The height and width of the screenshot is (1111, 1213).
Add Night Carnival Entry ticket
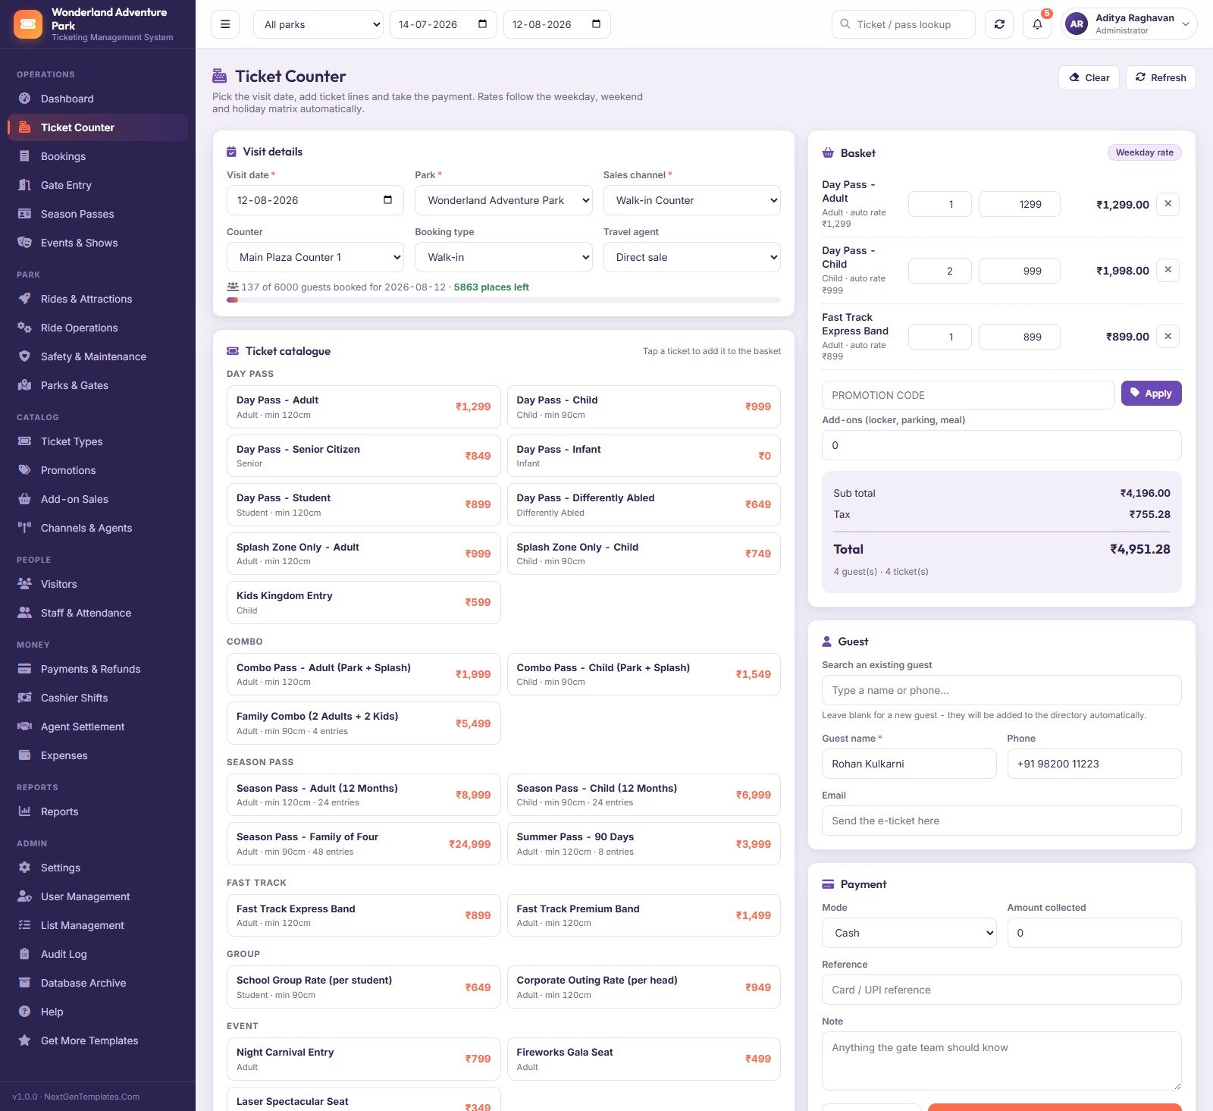pos(364,1059)
